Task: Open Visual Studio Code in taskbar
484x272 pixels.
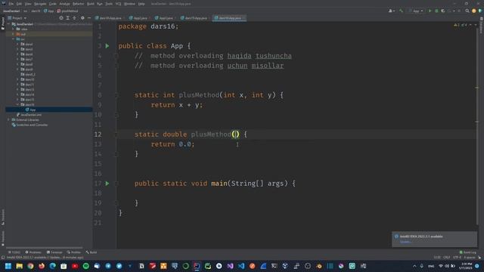Action: tap(241, 266)
